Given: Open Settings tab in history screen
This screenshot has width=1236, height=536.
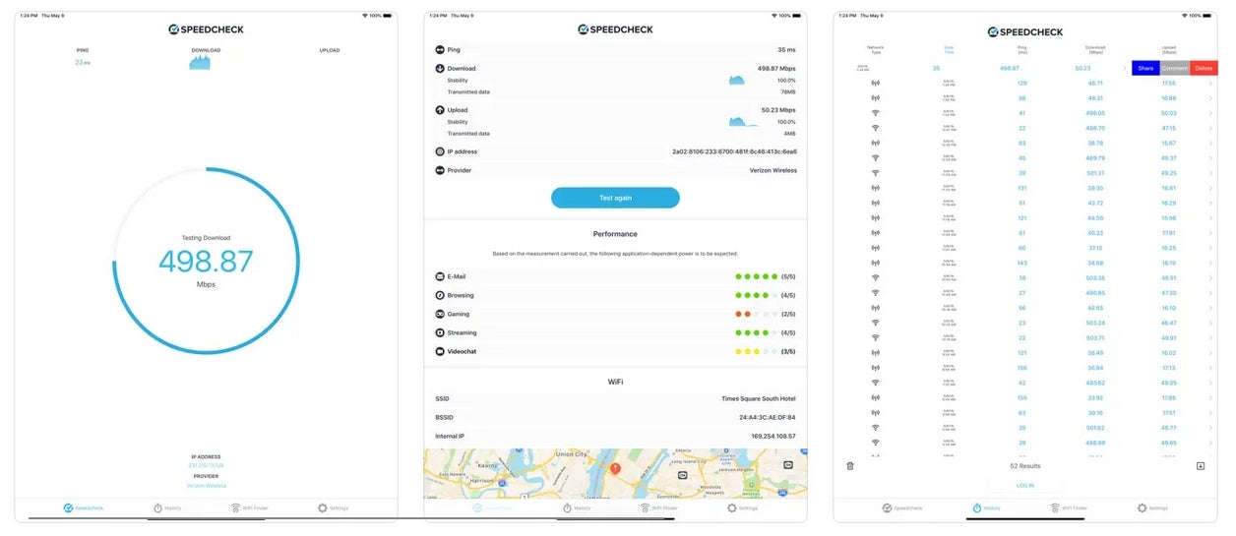Looking at the screenshot, I should point(1152,508).
